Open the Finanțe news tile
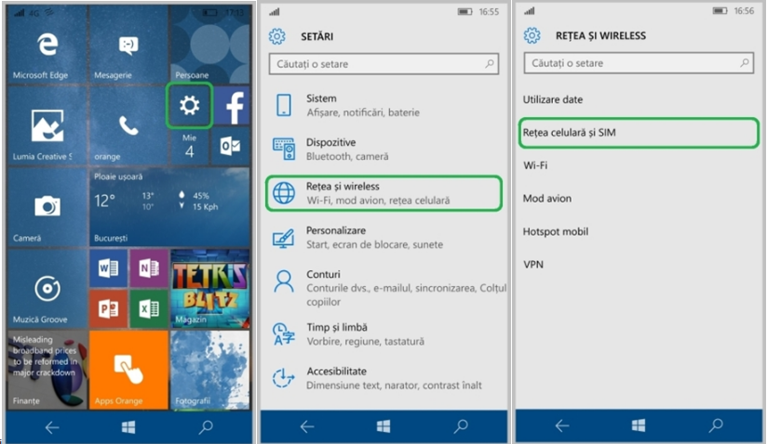This screenshot has height=444, width=767. point(47,370)
